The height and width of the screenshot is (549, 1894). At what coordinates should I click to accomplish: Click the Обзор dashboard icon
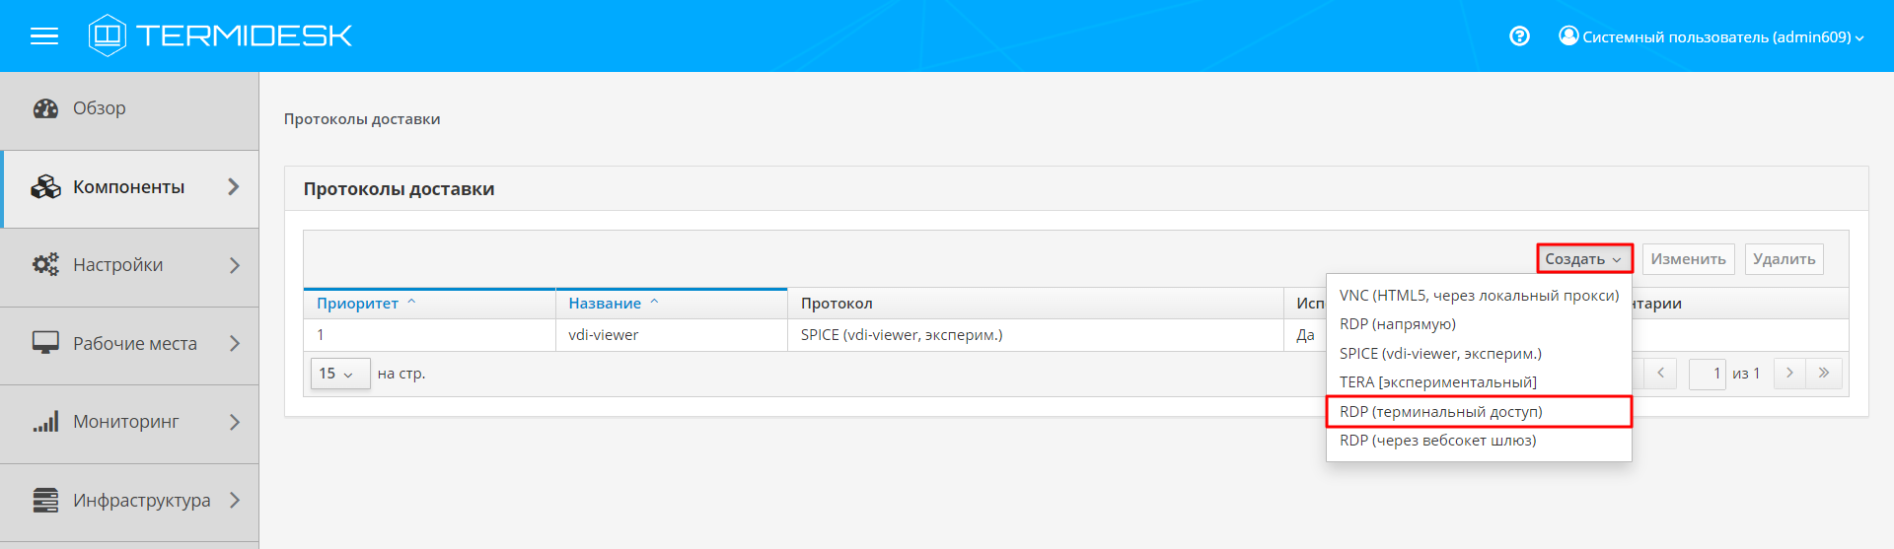(45, 108)
